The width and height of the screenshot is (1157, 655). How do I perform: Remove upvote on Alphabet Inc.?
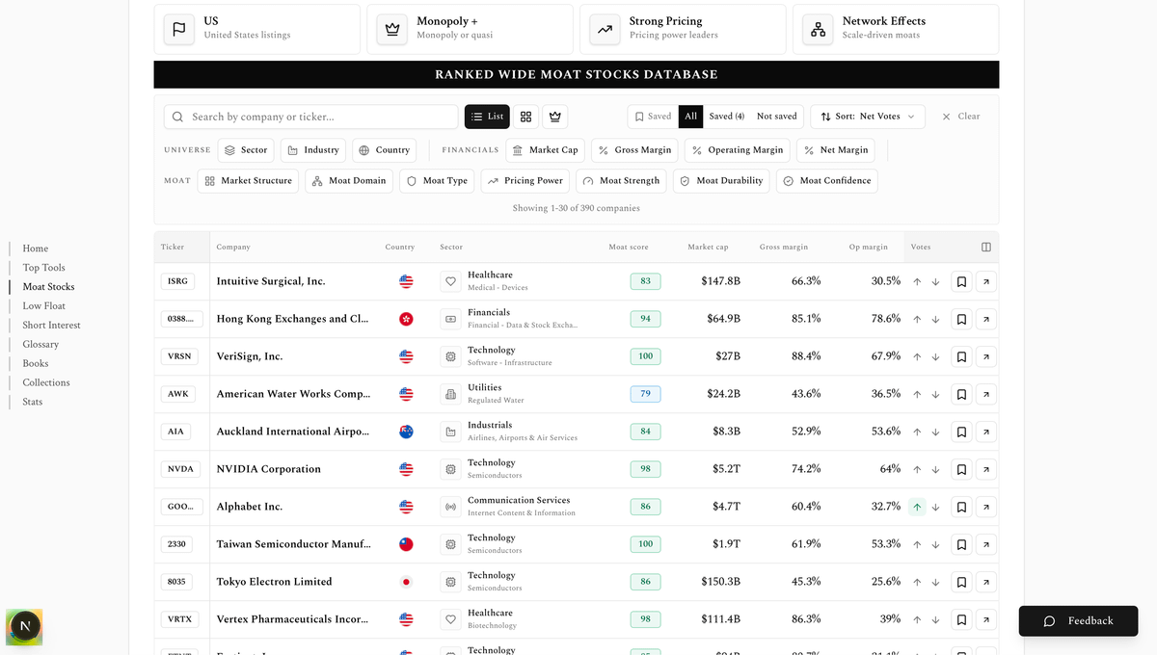(x=917, y=507)
